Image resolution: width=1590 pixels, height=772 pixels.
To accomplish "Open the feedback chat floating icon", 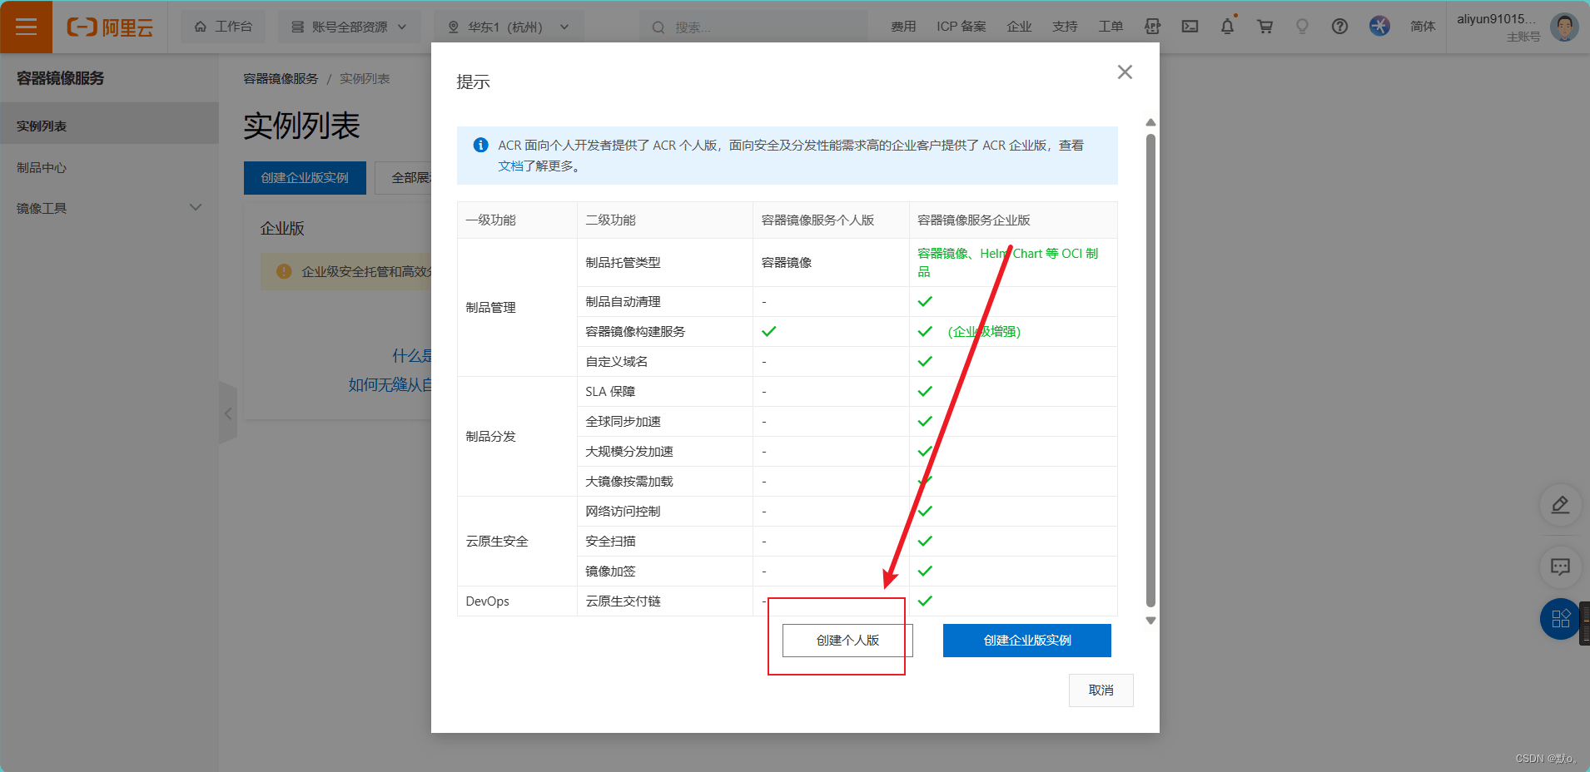I will [x=1560, y=567].
